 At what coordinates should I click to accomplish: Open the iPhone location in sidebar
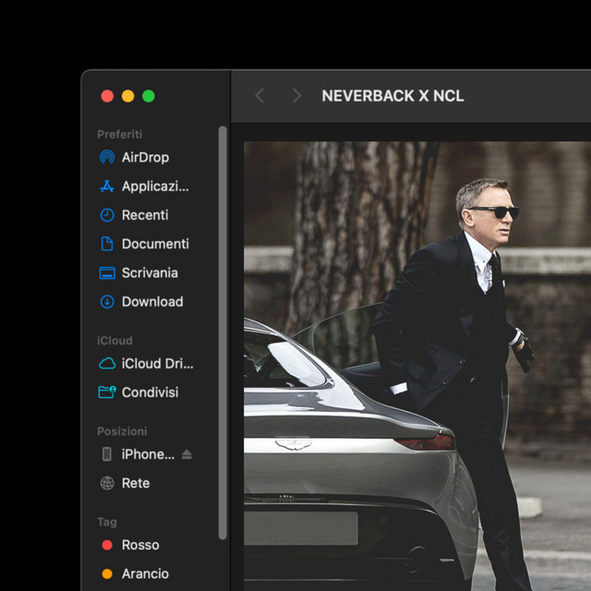coord(147,454)
